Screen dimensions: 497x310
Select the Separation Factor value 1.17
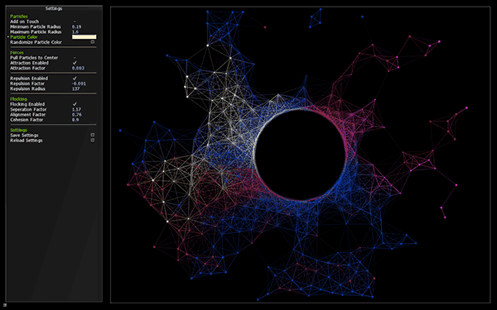coord(77,109)
